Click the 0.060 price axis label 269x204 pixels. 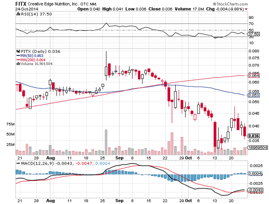pos(254,82)
